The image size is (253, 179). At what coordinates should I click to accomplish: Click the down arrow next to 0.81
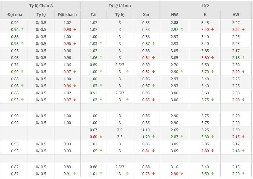click(x=153, y=151)
